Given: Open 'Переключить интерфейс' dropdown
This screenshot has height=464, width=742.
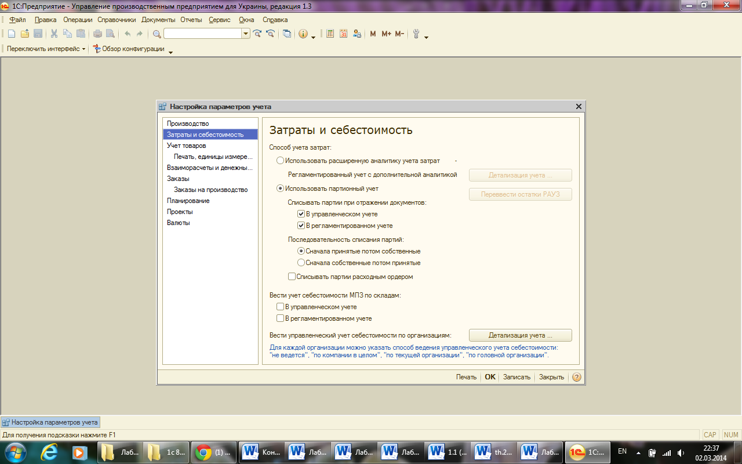Looking at the screenshot, I should (46, 49).
